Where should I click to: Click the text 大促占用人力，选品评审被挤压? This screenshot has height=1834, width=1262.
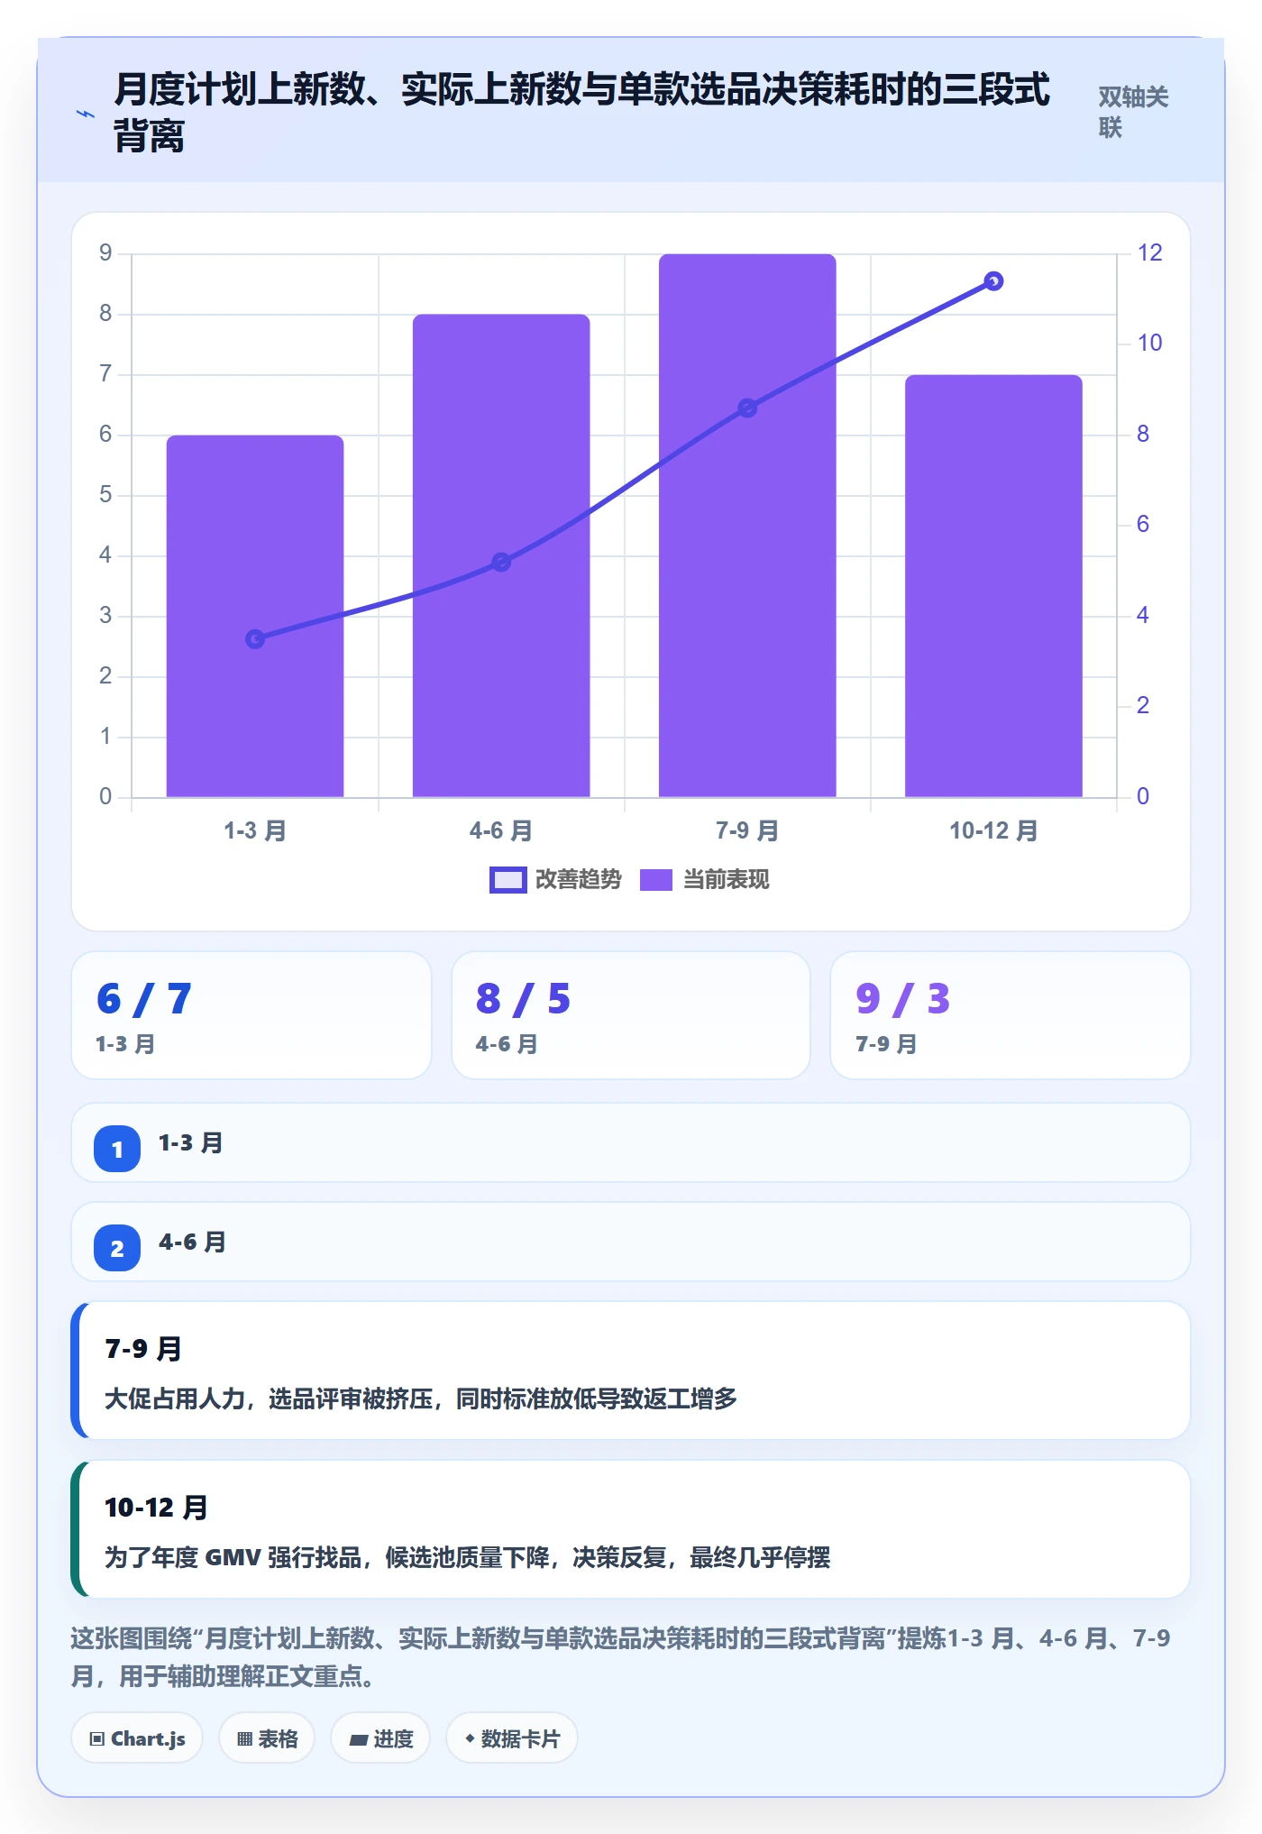(x=269, y=1398)
